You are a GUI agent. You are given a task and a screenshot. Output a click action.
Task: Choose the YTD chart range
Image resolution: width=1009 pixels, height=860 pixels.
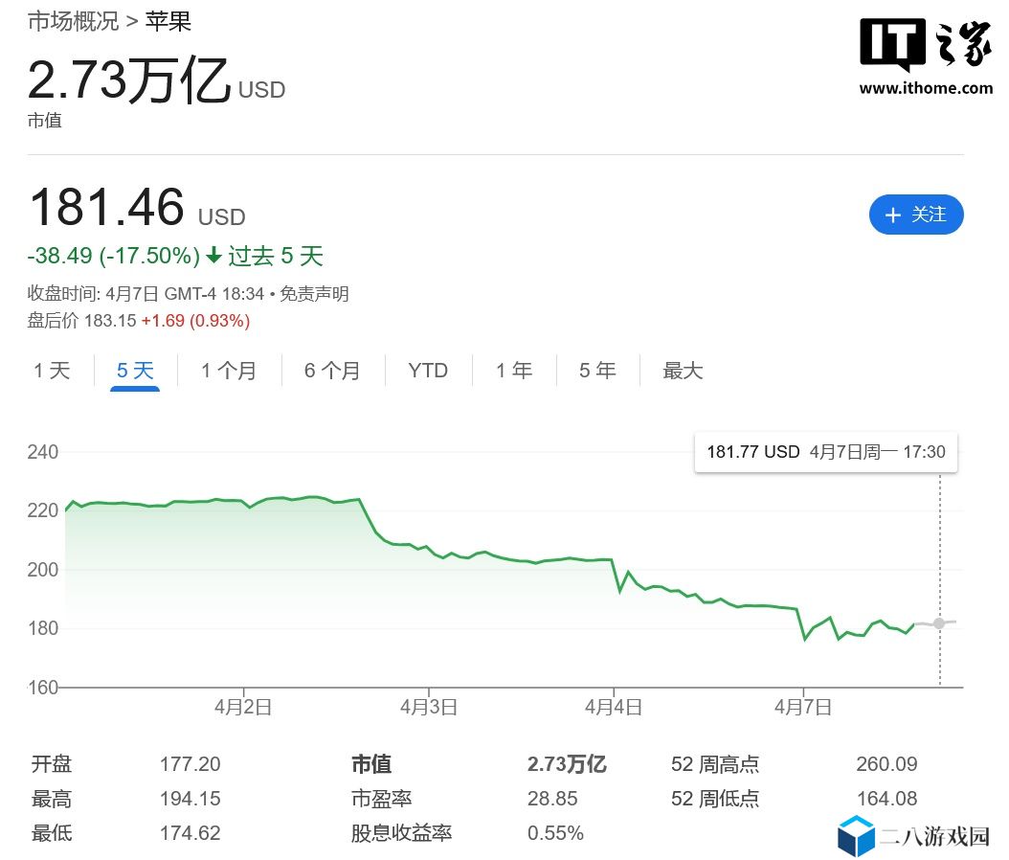coord(428,371)
